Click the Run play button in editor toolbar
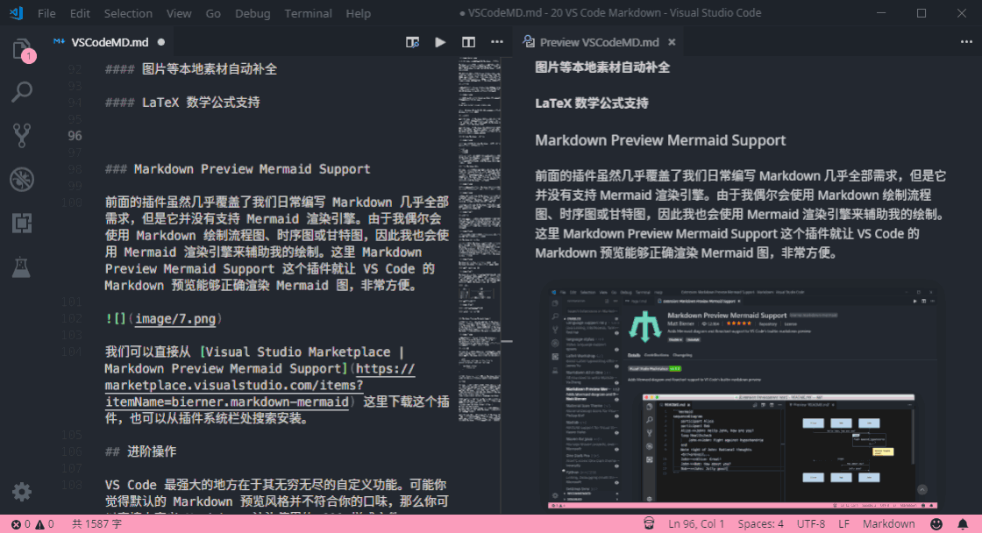 [440, 42]
